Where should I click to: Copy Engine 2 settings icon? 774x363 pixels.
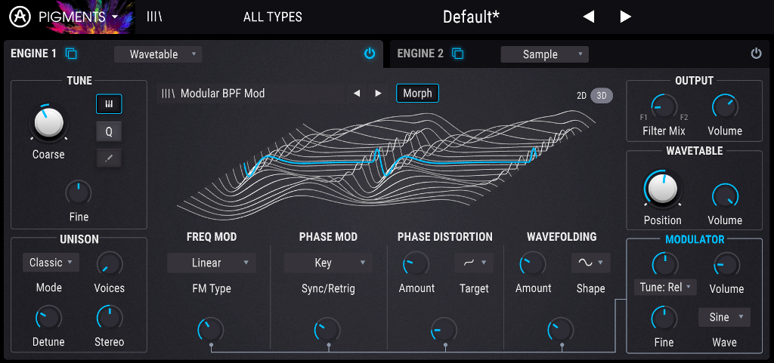[x=457, y=54]
